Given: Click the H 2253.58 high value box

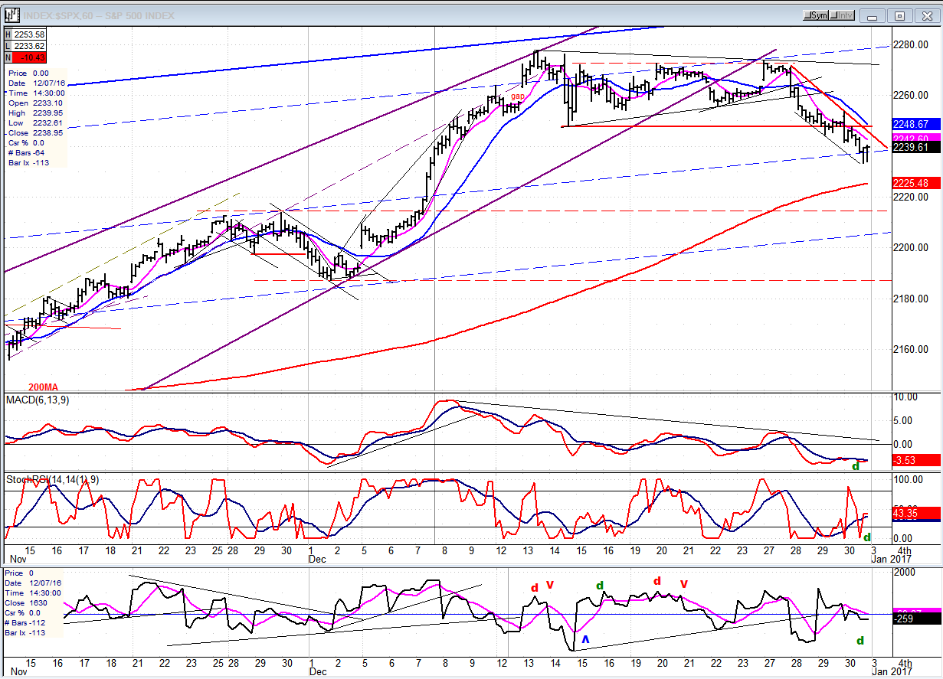Looking at the screenshot, I should pos(27,34).
